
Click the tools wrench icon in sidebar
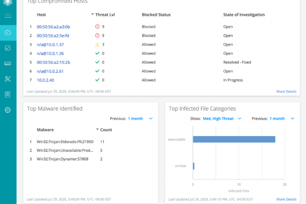(x=8, y=79)
